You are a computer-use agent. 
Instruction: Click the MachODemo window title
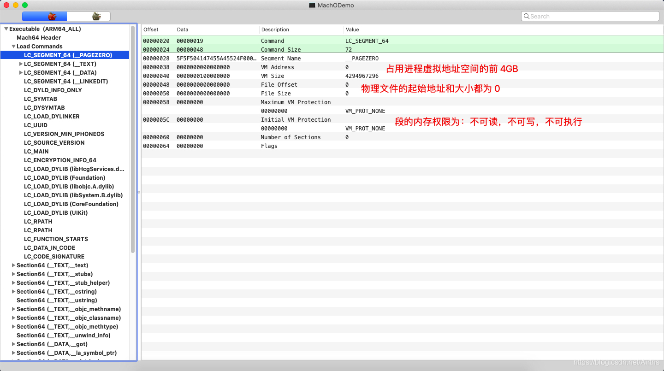tap(336, 5)
